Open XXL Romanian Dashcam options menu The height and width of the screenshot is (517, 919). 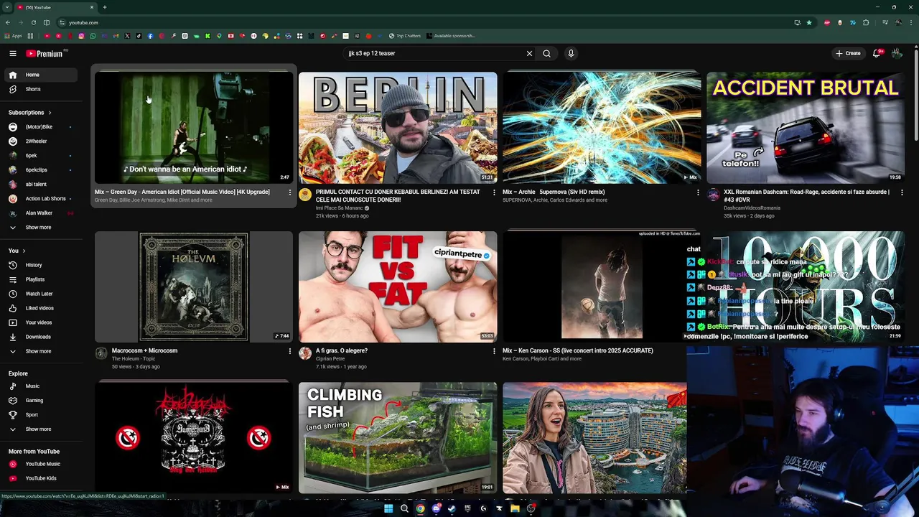pos(902,192)
